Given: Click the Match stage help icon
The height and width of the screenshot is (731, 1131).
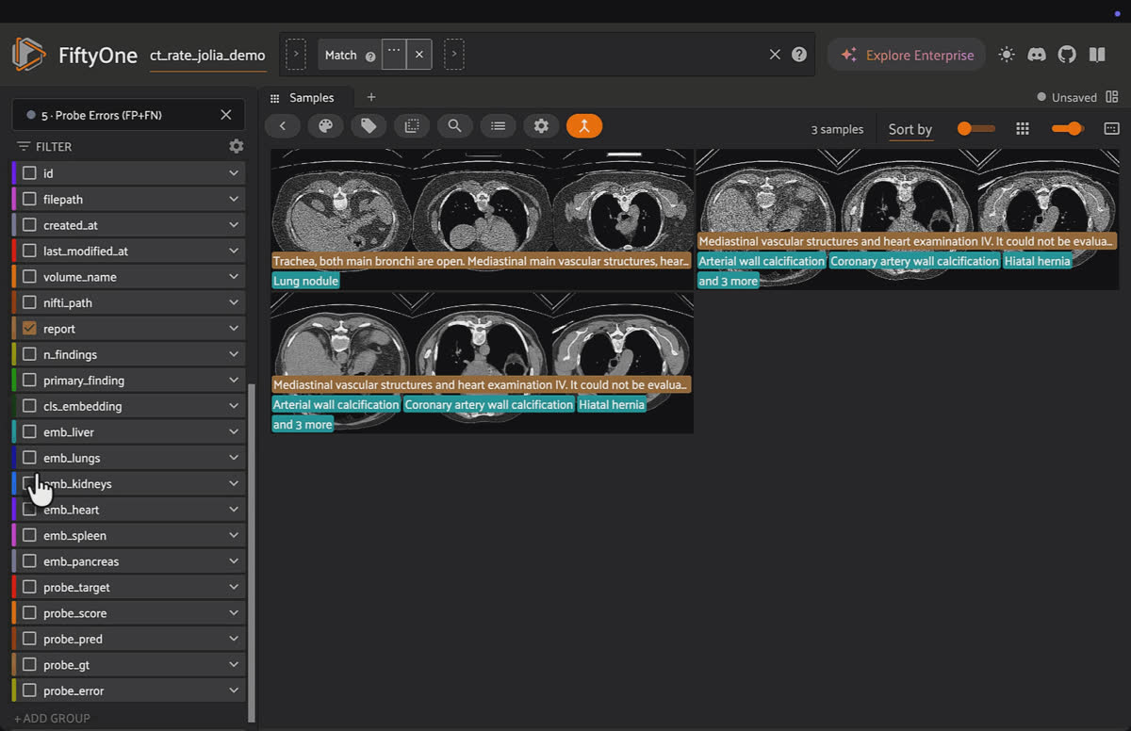Looking at the screenshot, I should (370, 57).
